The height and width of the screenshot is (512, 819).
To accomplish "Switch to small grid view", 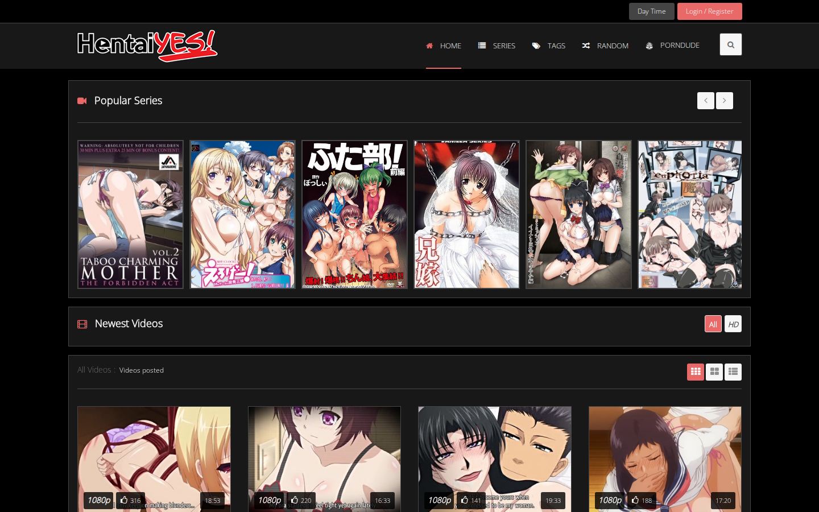I will tap(695, 372).
